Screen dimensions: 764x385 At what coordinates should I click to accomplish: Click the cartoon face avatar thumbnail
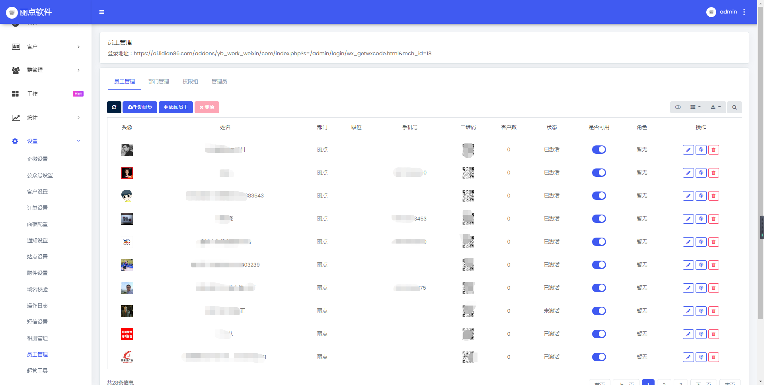point(127,196)
